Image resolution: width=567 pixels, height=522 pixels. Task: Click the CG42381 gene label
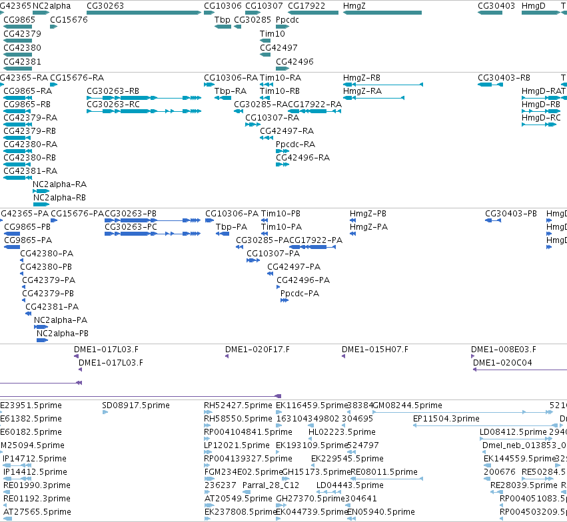pyautogui.click(x=23, y=62)
